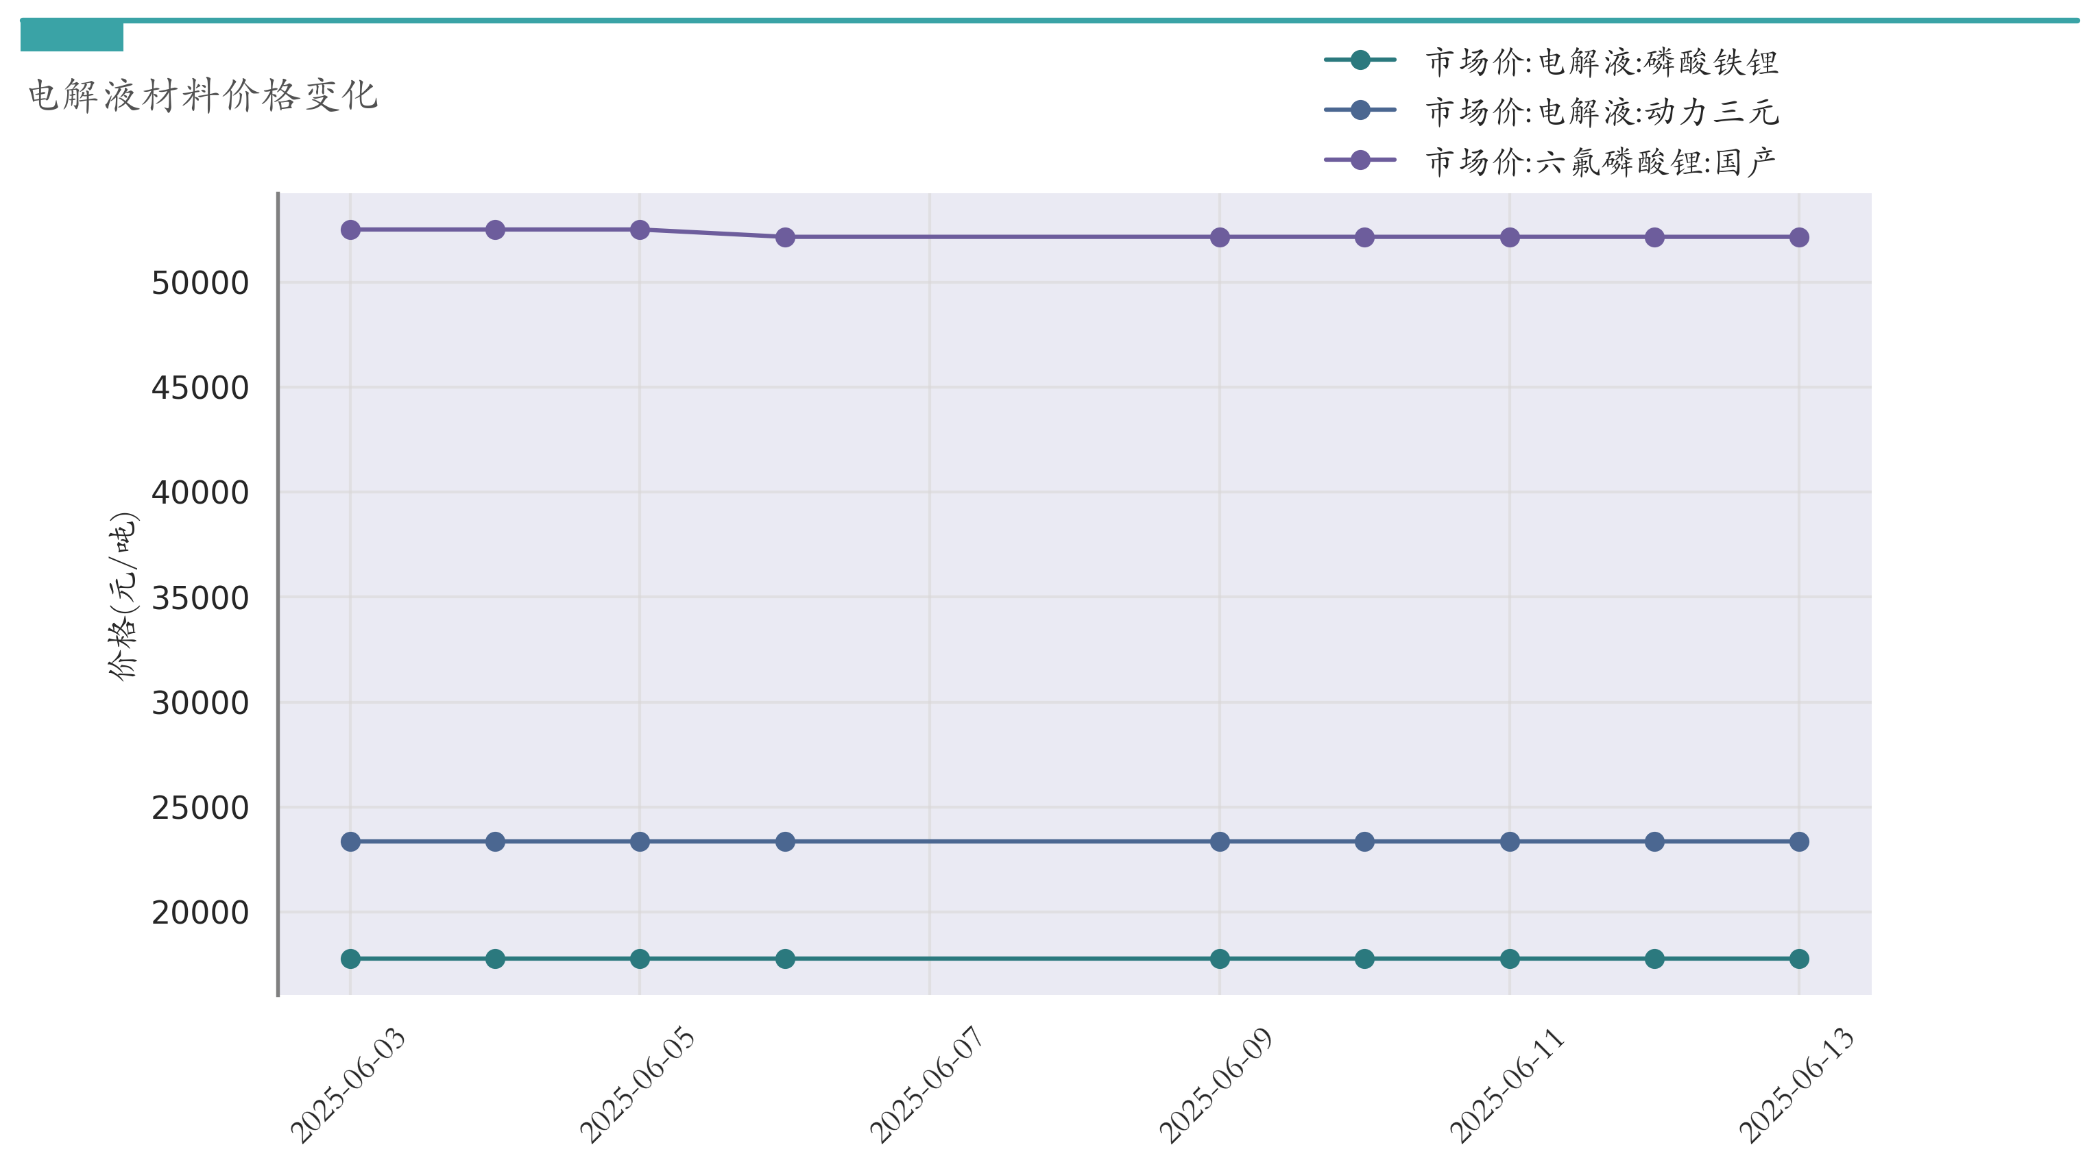Click the 20000 y-axis tick label
The image size is (2098, 1171).
(200, 913)
